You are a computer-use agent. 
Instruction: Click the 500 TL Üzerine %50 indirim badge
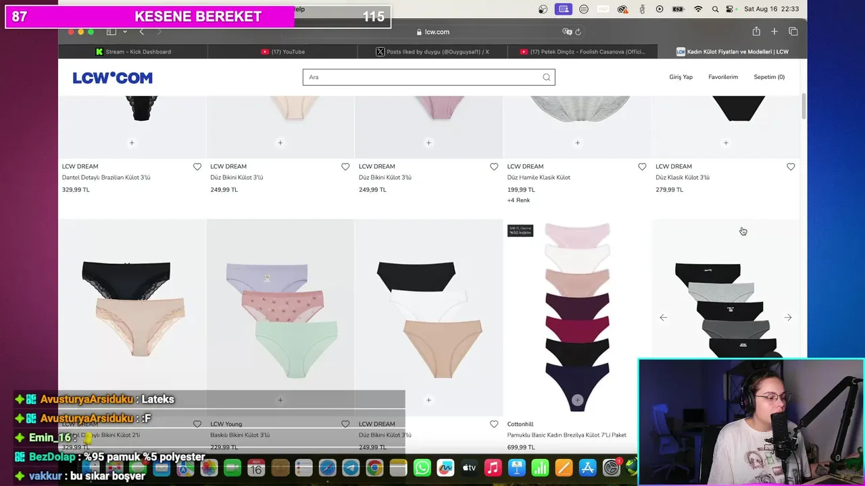520,231
